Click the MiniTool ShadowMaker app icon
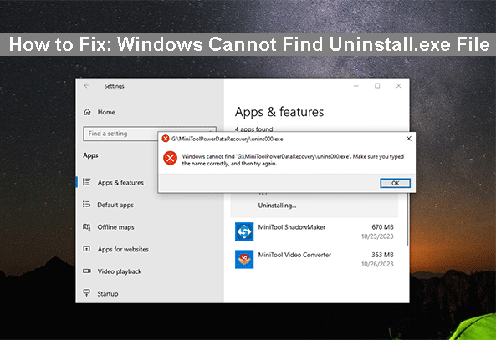Viewport: 496px width, 340px height. pos(244,231)
